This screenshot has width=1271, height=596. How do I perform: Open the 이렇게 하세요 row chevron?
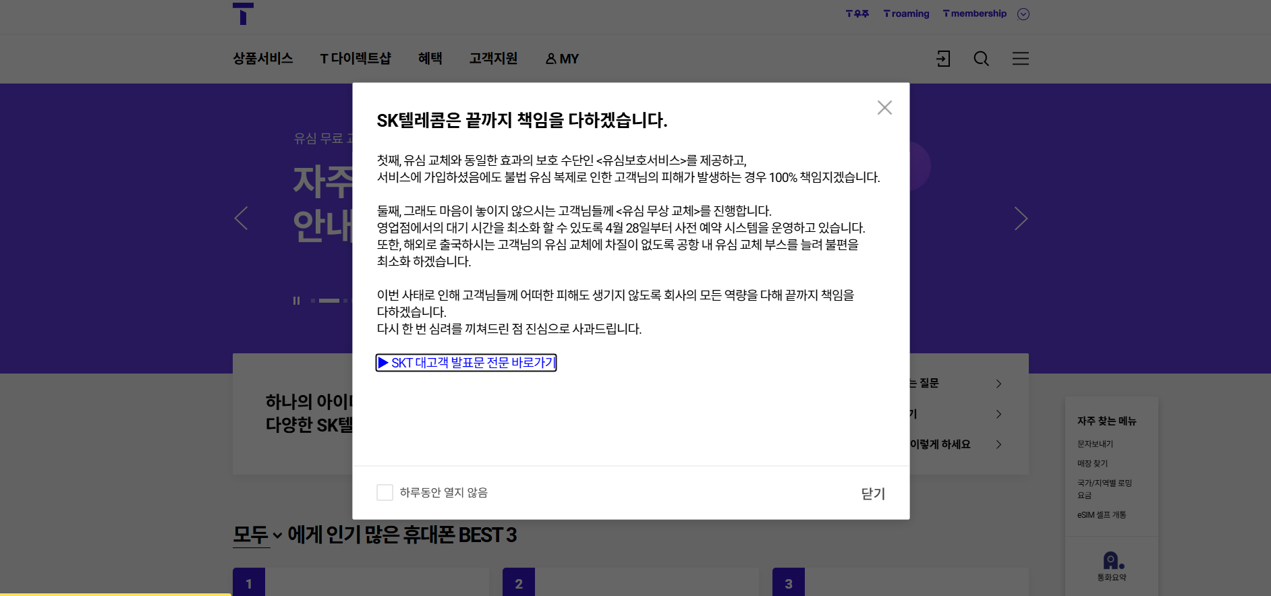[x=999, y=444]
